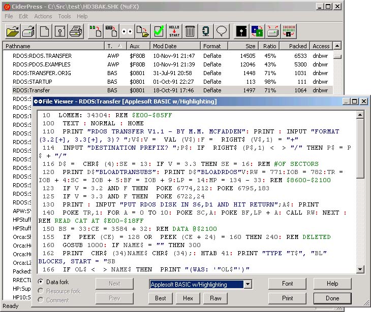
Task: Click the Raw view button
Action: pos(215,298)
